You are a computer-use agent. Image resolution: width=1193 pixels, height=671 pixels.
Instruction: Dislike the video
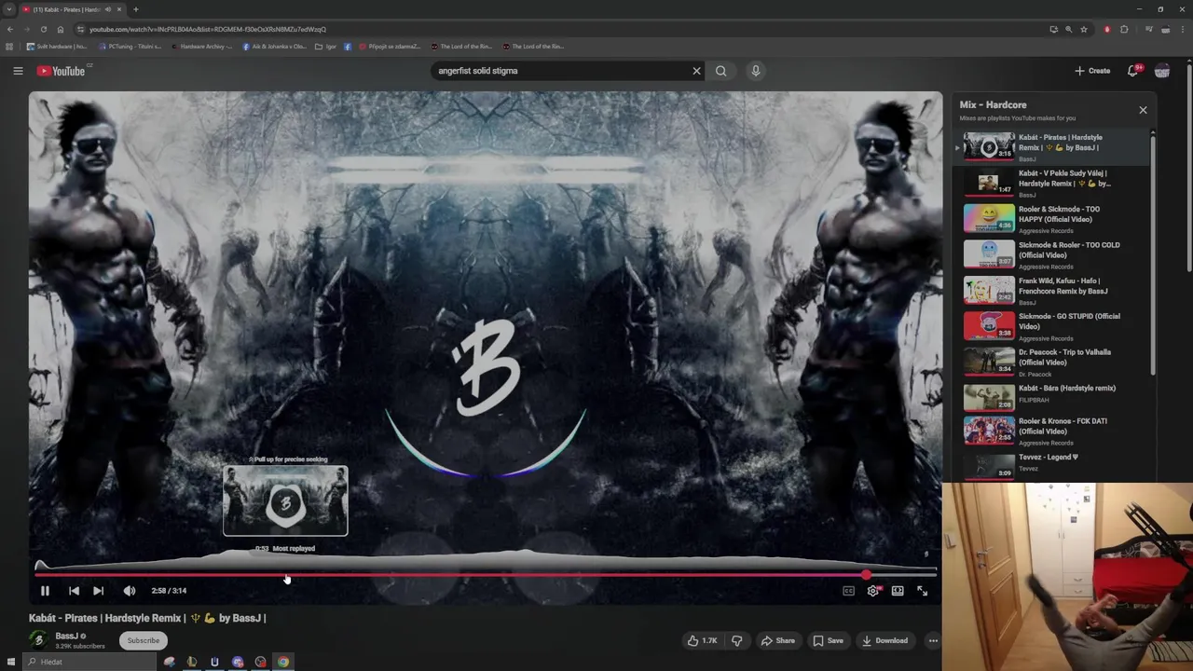[737, 640]
